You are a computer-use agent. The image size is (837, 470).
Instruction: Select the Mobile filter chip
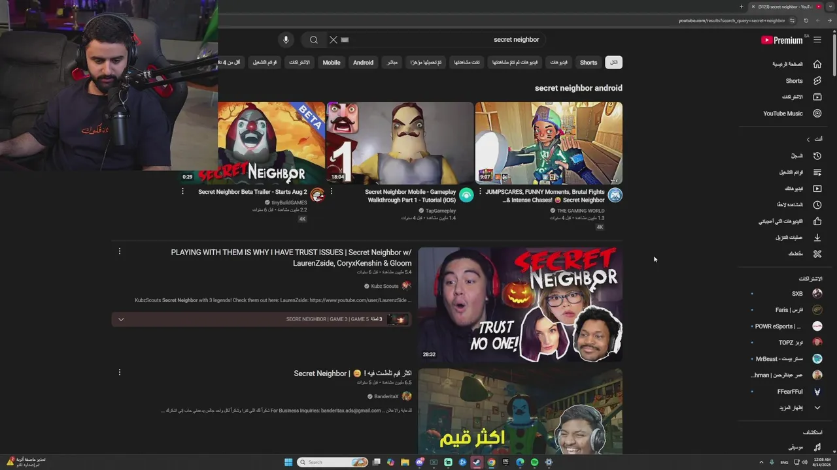tap(332, 63)
